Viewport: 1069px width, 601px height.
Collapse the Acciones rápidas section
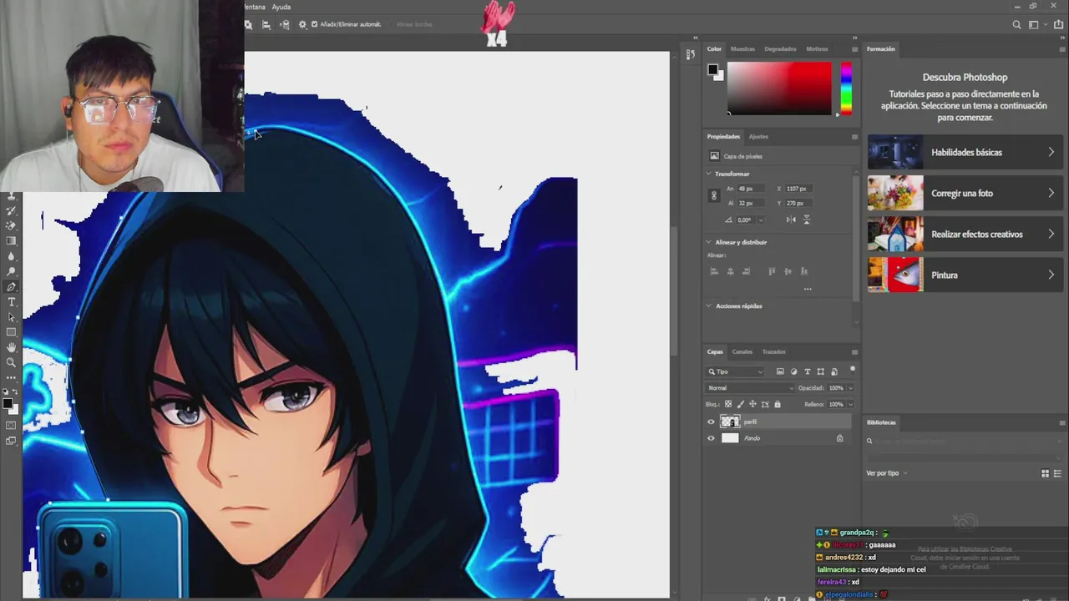pos(708,306)
